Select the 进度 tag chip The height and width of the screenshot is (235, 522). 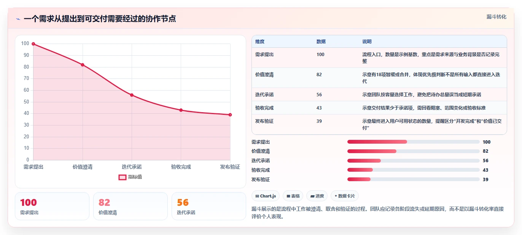click(x=317, y=196)
